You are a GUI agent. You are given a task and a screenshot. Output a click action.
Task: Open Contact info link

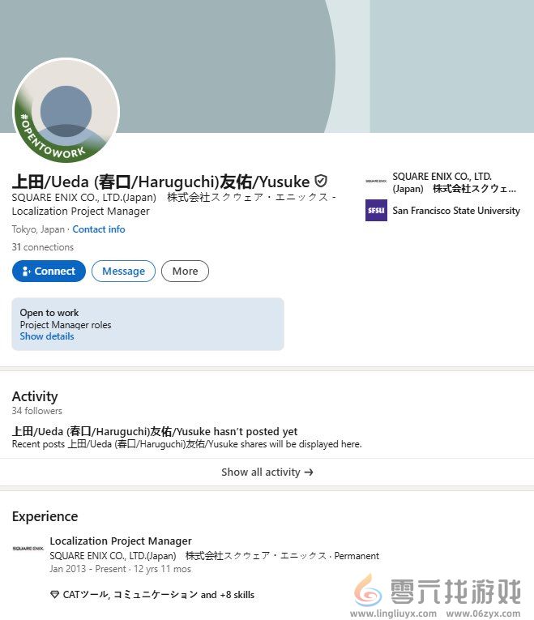click(x=99, y=229)
